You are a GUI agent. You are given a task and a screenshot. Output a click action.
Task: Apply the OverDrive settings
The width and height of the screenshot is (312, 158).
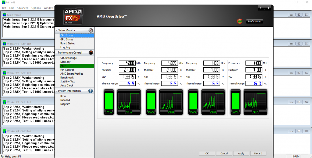click(x=241, y=153)
